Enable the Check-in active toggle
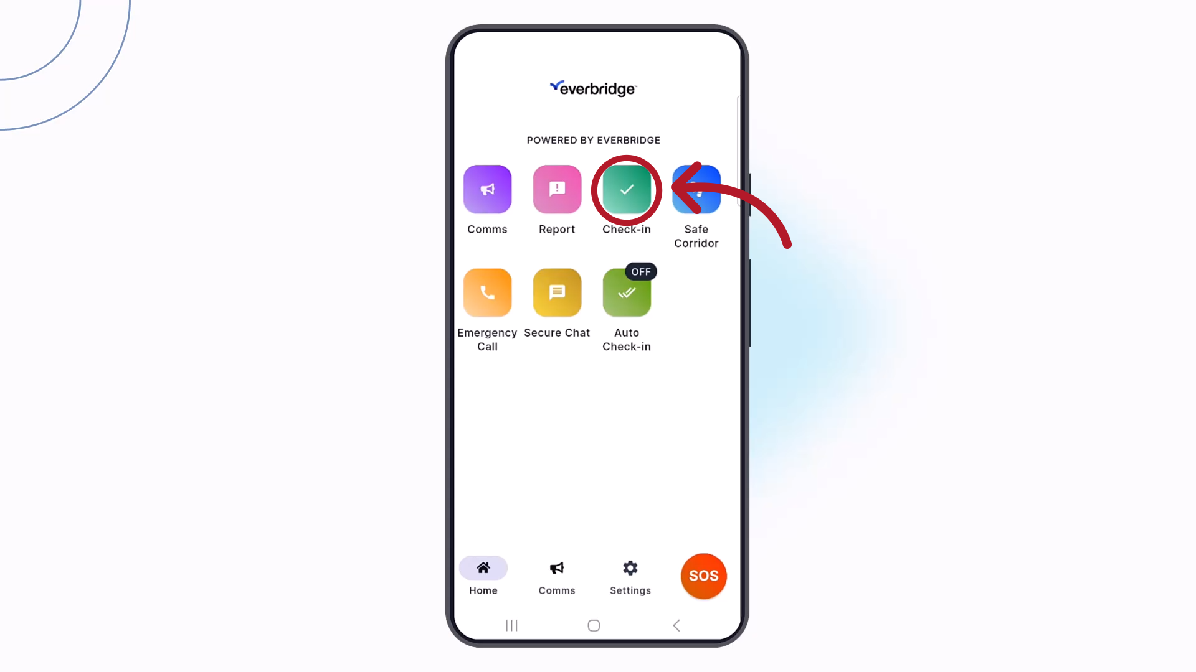1196x672 pixels. [627, 190]
